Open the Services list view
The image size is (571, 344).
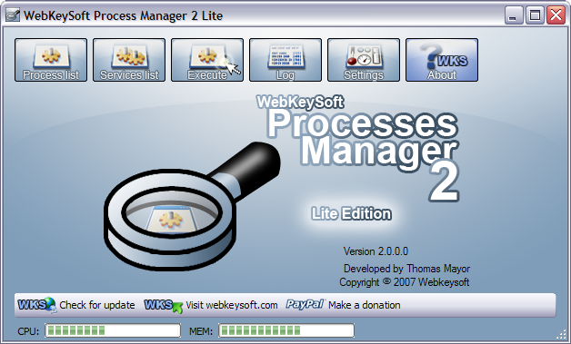[x=129, y=60]
